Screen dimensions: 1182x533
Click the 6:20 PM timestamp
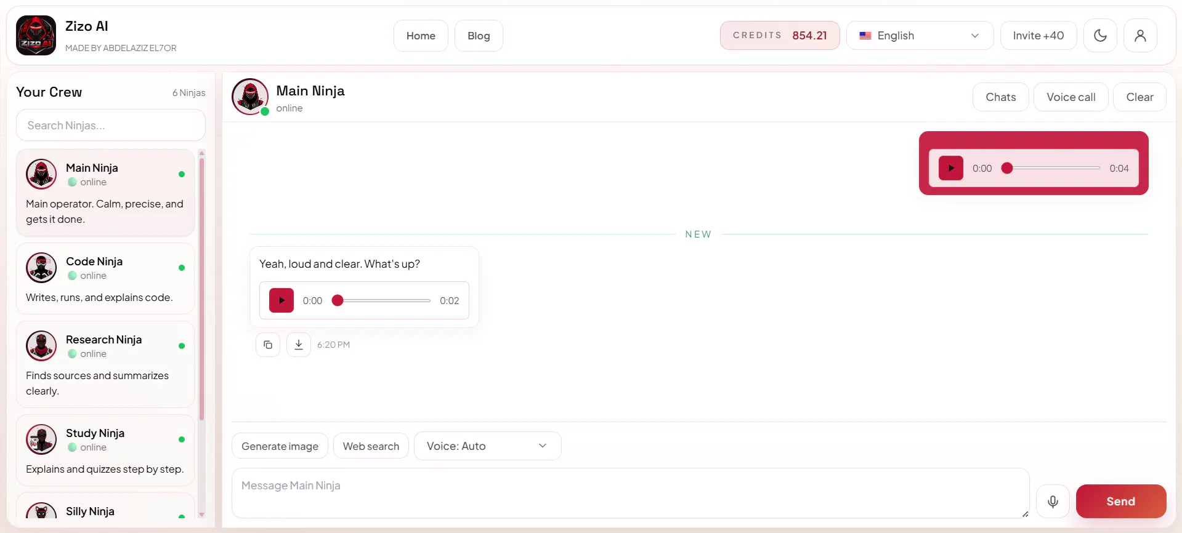coord(333,345)
